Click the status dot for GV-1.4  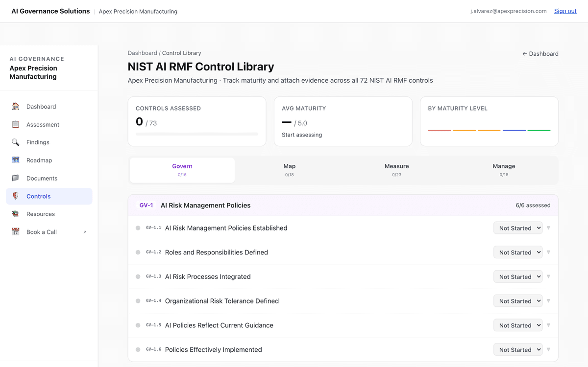(138, 301)
